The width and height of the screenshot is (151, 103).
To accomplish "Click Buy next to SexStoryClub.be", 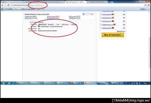I will 124,14.
